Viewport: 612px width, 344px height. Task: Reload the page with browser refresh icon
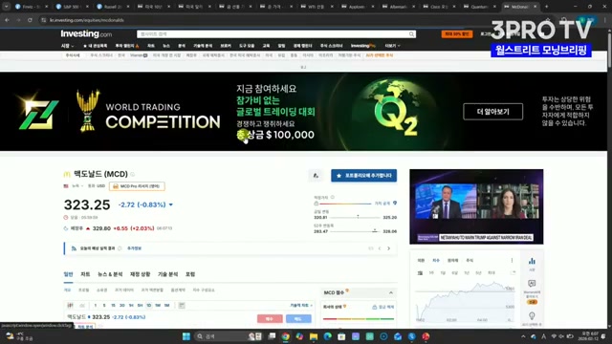click(30, 20)
